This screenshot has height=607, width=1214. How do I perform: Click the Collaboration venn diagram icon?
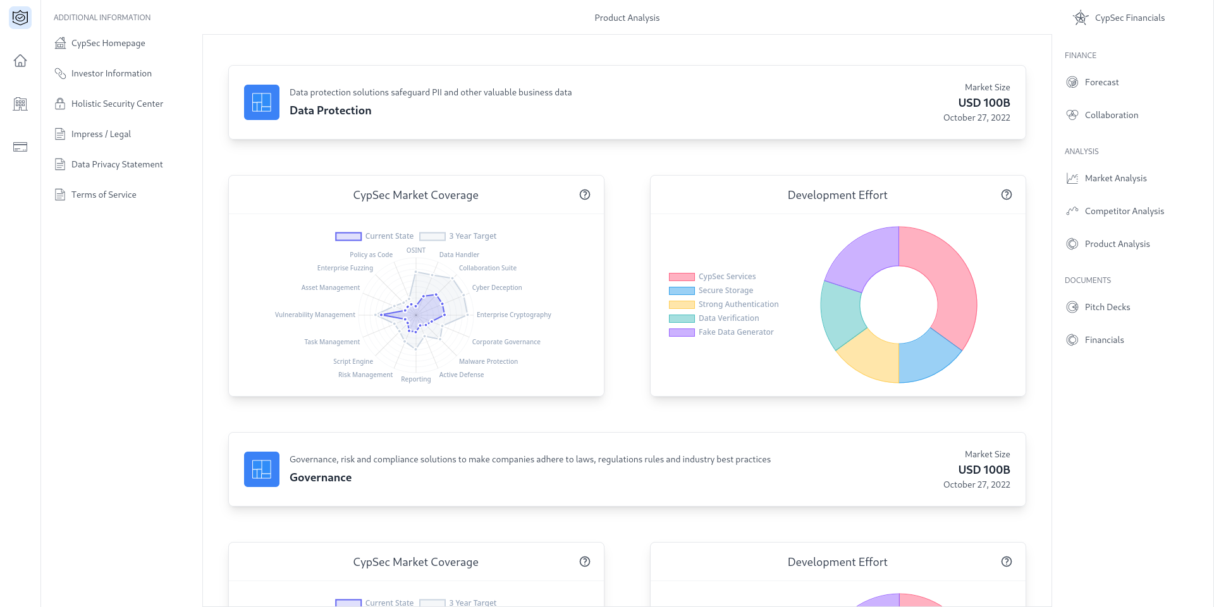(1072, 114)
